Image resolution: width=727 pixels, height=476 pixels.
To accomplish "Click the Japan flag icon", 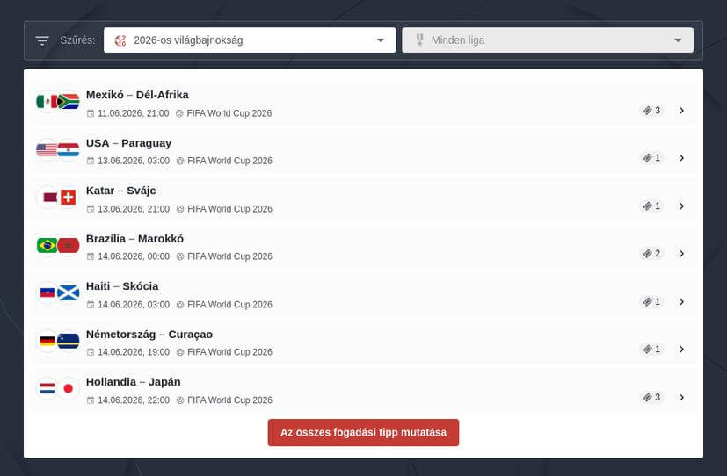I will click(x=69, y=388).
